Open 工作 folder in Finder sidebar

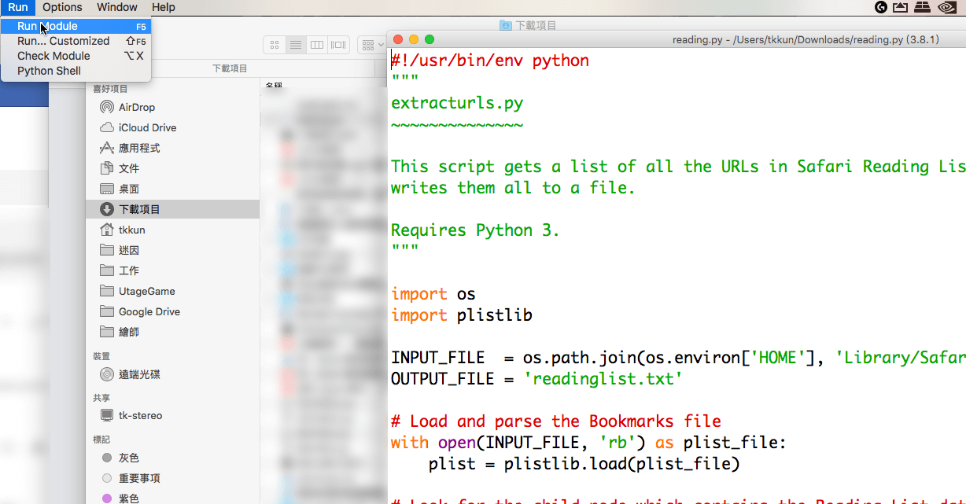[172, 270]
